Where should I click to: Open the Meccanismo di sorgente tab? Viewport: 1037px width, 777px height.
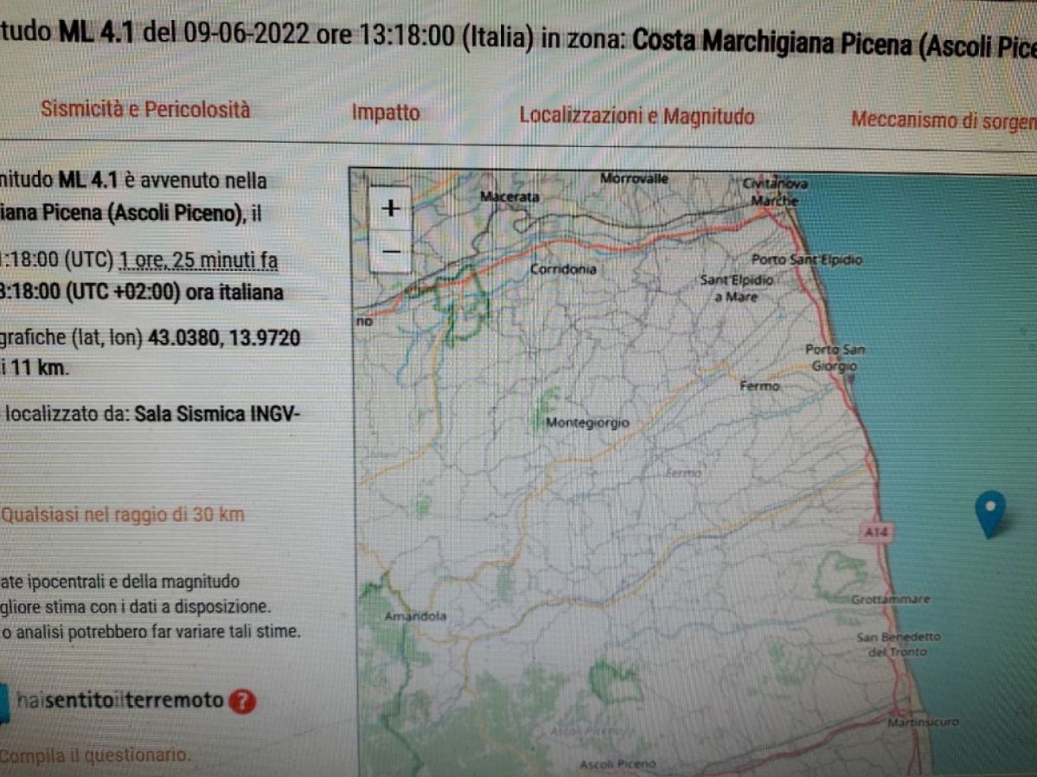[x=944, y=120]
